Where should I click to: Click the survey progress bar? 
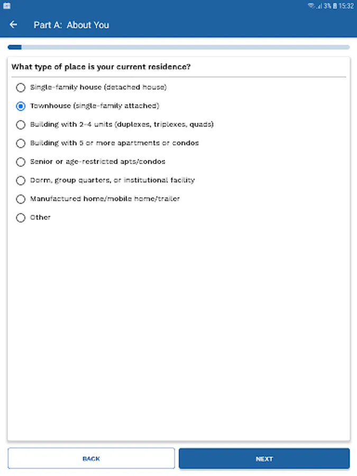coord(178,48)
